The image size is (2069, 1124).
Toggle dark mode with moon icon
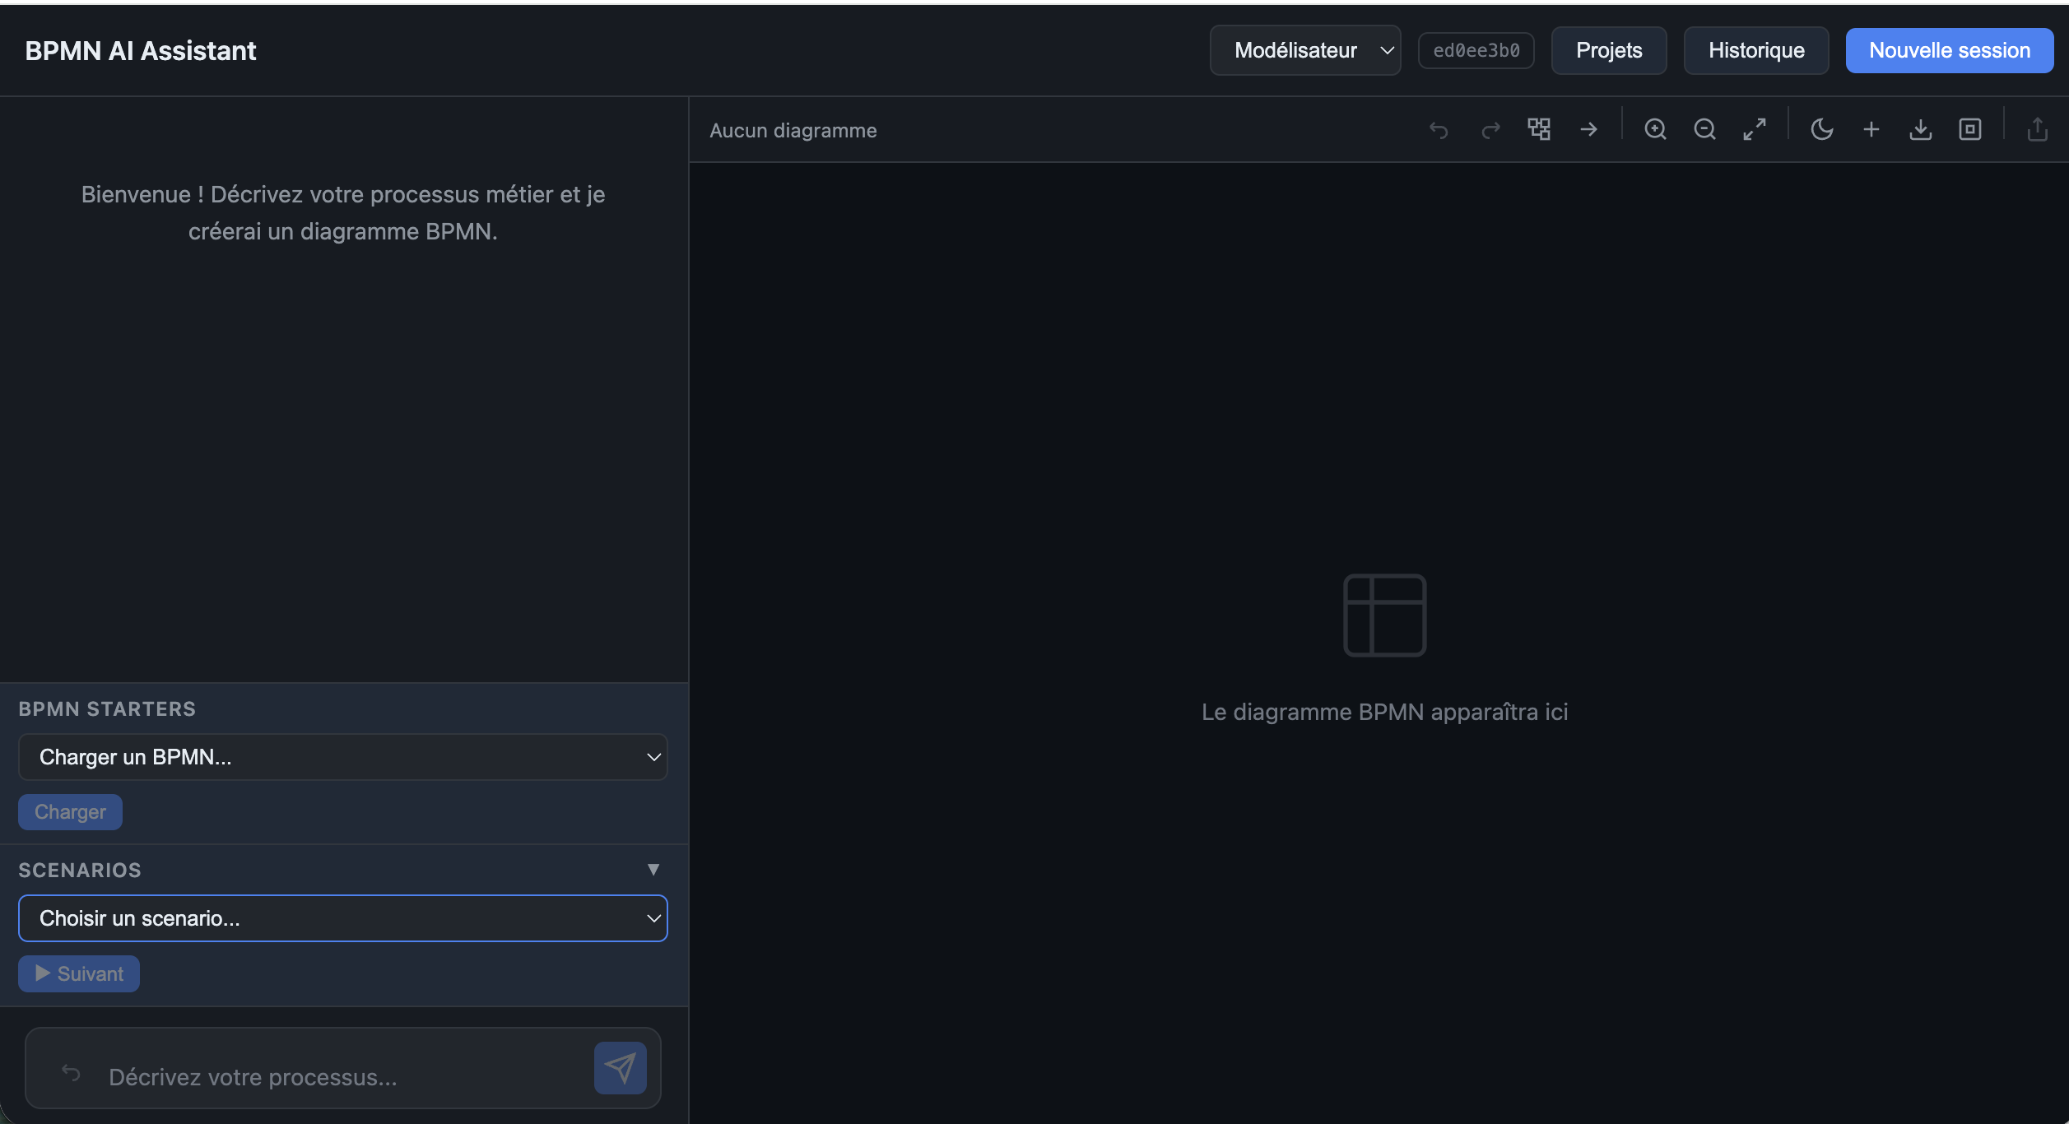coord(1822,129)
